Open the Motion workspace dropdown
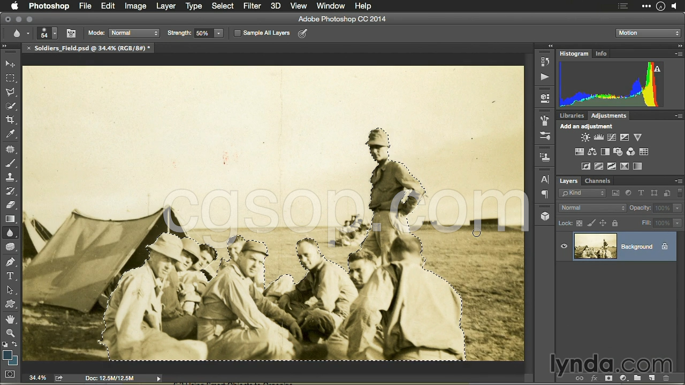685x385 pixels. pos(648,33)
